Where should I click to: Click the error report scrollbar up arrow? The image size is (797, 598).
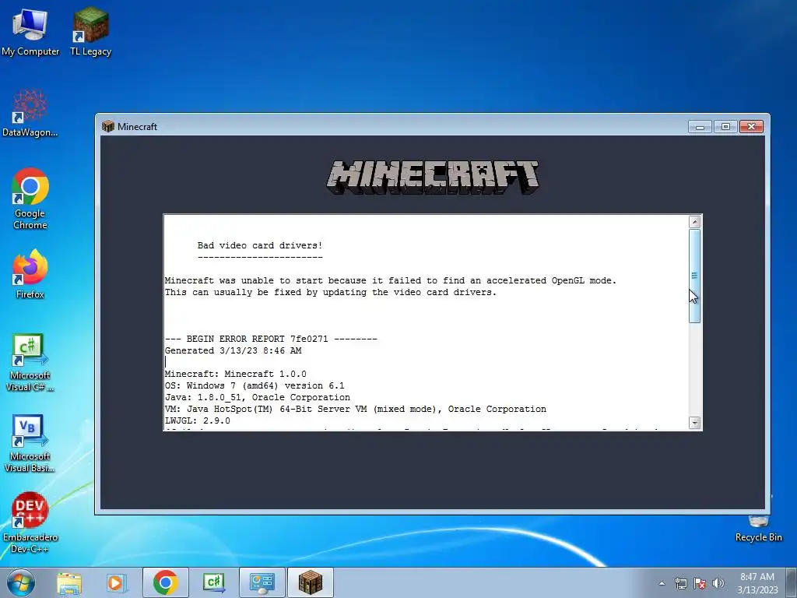(x=695, y=222)
